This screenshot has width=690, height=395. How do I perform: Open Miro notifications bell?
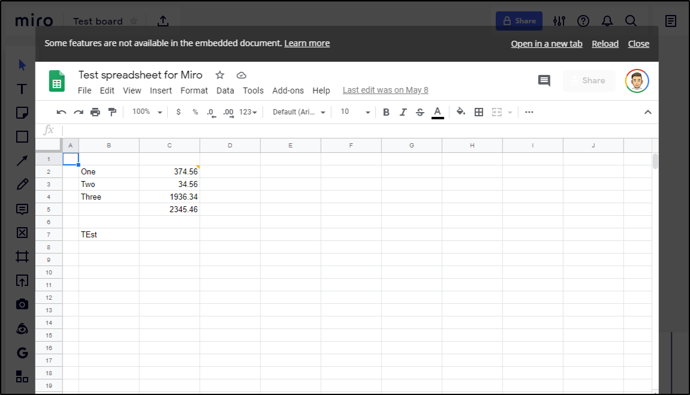[607, 20]
